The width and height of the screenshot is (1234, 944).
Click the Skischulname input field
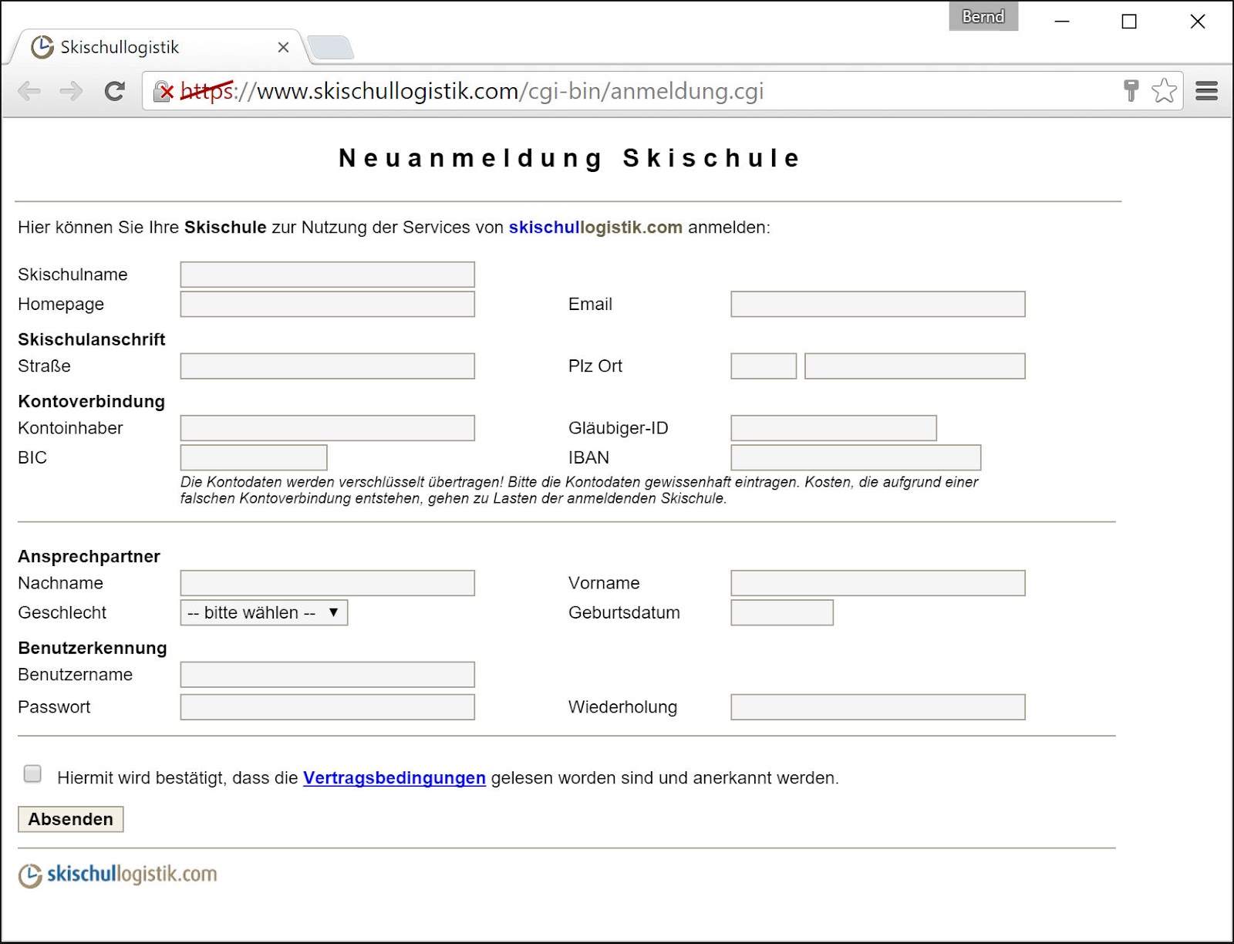[x=328, y=275]
